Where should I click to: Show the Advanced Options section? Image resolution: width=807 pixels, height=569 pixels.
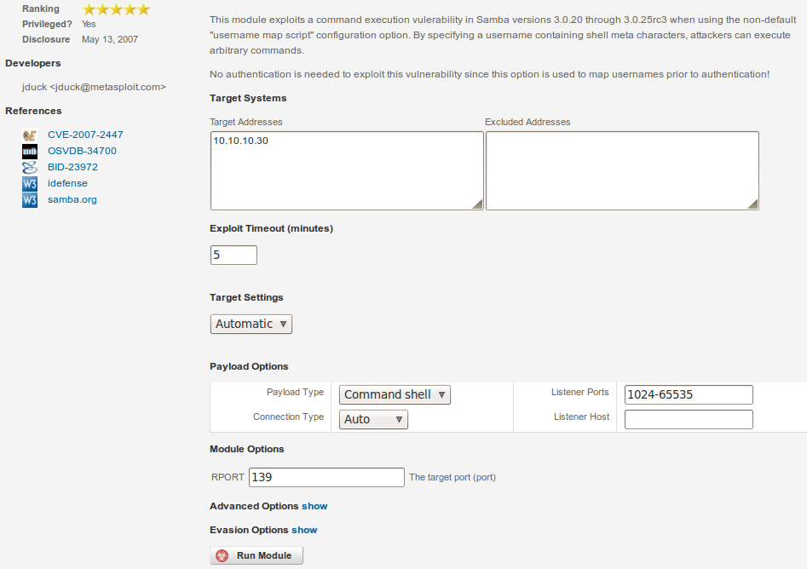tap(314, 506)
